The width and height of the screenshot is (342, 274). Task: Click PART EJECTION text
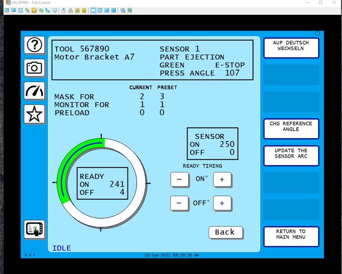(192, 57)
